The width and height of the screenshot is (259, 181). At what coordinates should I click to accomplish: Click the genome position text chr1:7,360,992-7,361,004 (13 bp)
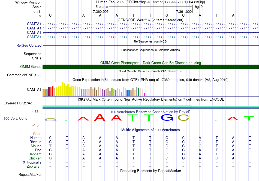[x=179, y=2]
